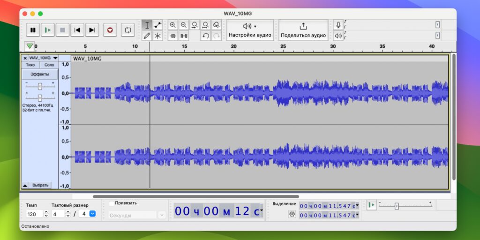Click the Темп value field showing 120

coord(34,214)
